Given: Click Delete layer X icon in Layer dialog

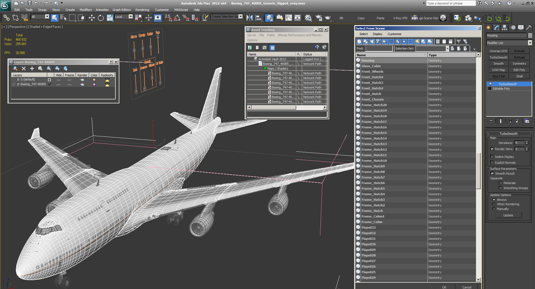Looking at the screenshot, I should pyautogui.click(x=23, y=68).
